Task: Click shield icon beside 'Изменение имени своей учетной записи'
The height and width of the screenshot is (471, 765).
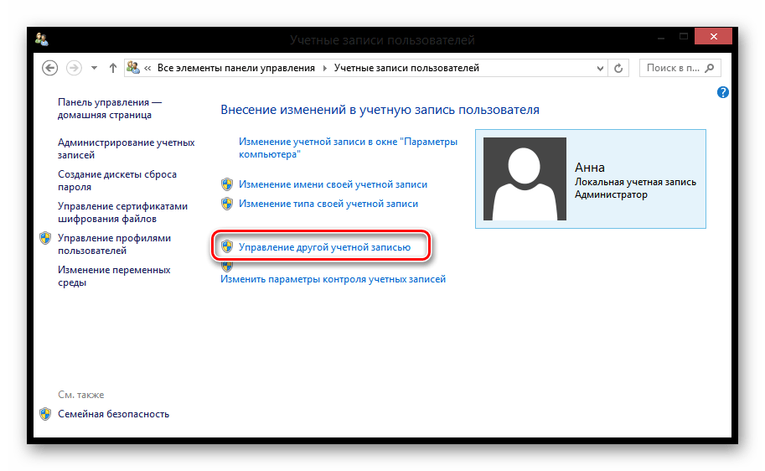Action: click(227, 184)
